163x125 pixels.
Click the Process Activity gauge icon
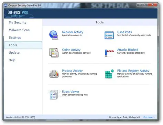(54, 74)
